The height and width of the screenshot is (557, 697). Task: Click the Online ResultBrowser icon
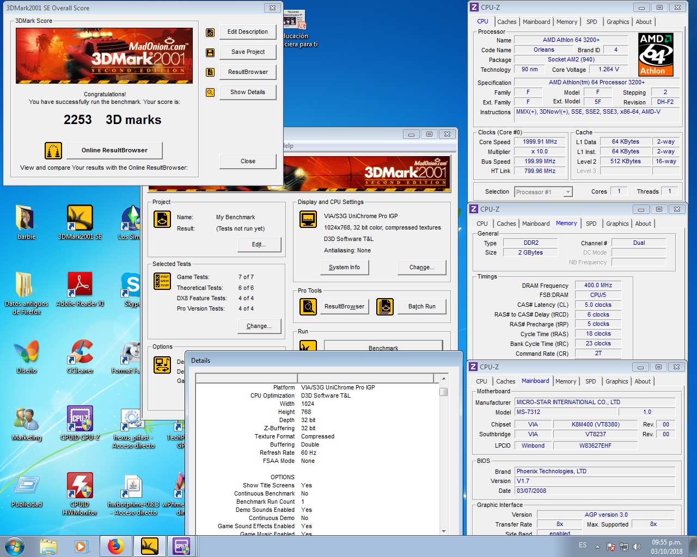pyautogui.click(x=53, y=151)
